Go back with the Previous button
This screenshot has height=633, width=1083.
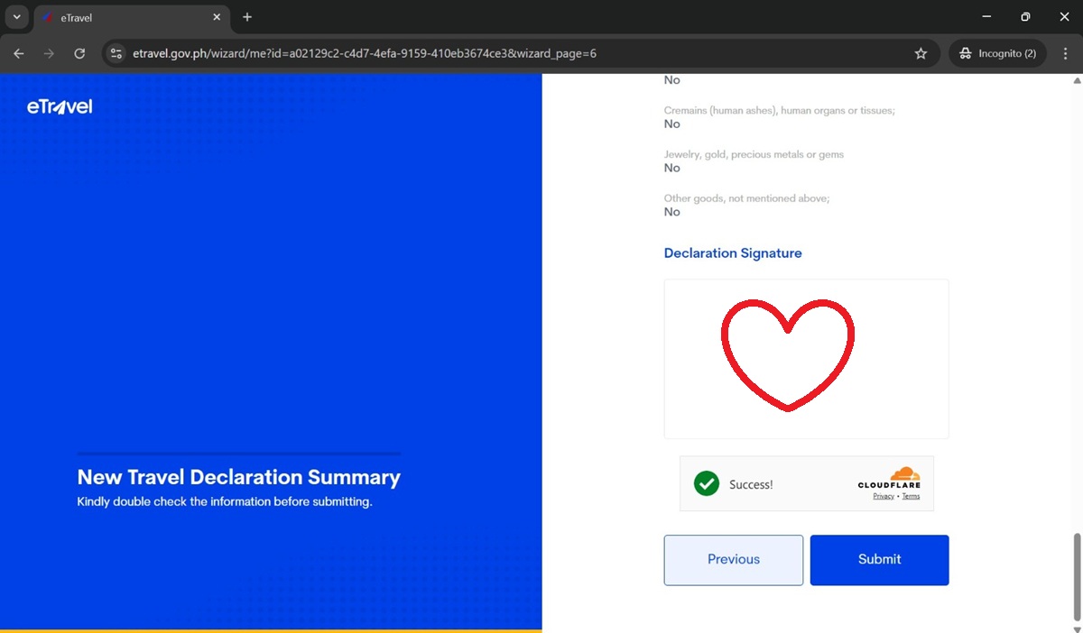pyautogui.click(x=733, y=559)
